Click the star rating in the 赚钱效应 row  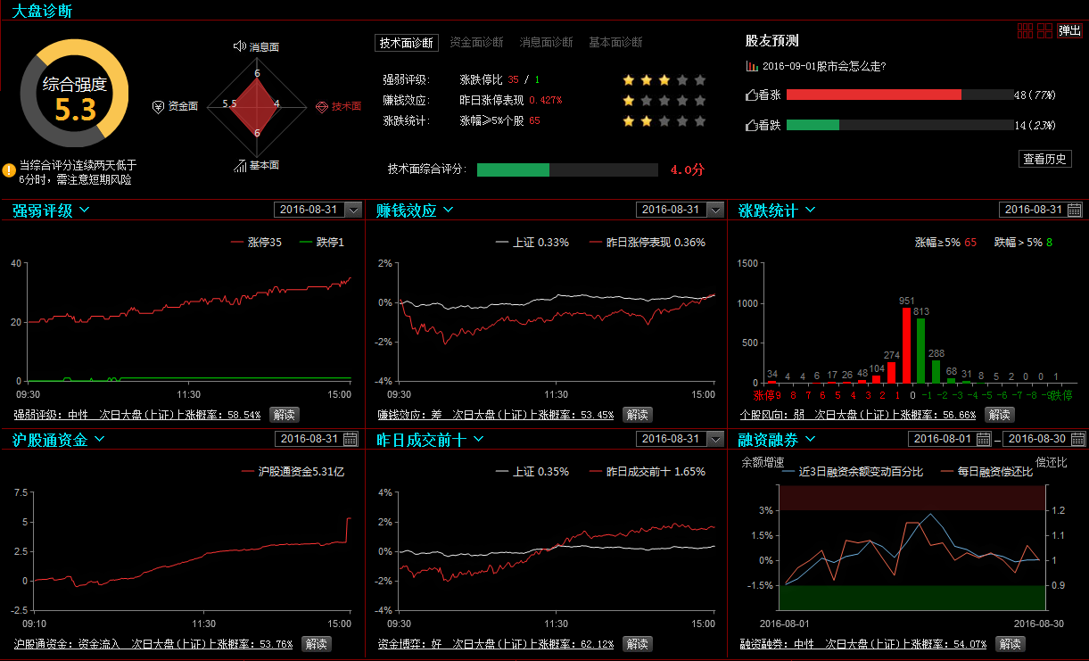tap(664, 100)
